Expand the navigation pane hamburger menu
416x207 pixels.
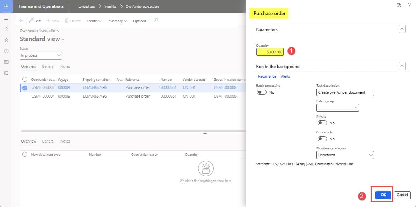(x=6, y=18)
